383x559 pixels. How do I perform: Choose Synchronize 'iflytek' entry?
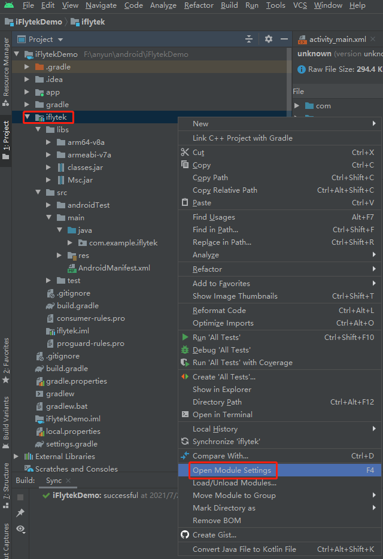point(280,441)
